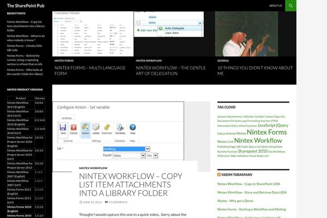Click the orange RSS icon beside Vadim Tabakman
Screen dimensions: 327x218
point(219,174)
